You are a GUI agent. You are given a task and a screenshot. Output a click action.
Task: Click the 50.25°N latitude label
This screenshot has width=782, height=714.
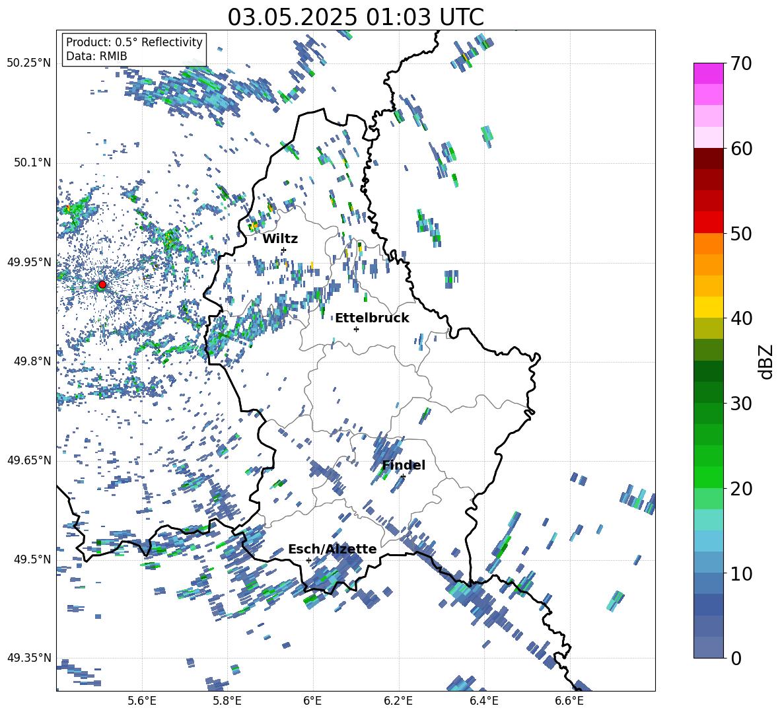tap(29, 63)
